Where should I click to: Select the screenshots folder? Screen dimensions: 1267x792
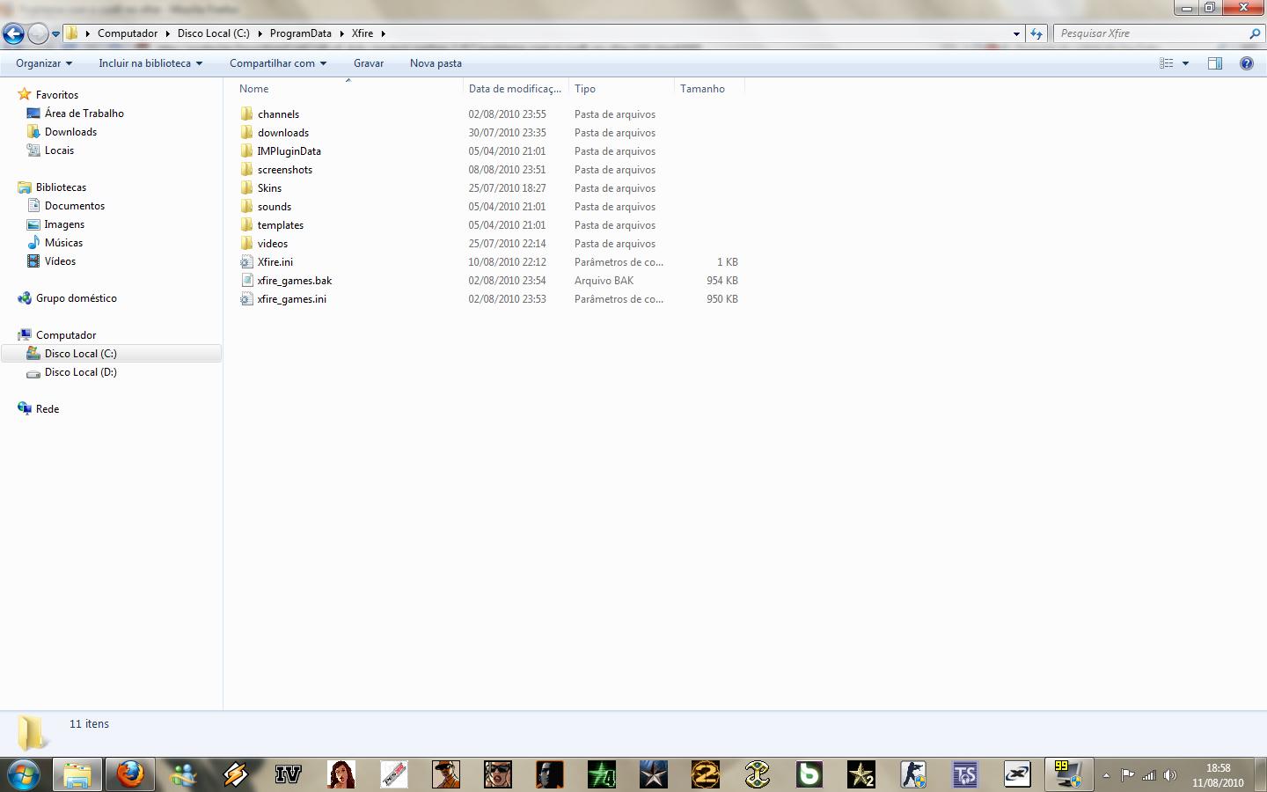[284, 170]
